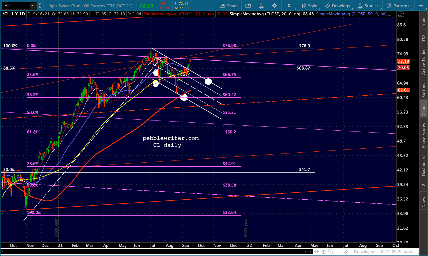Open the list menu icon at toolbar end
Viewport: 428px width, 256px height.
(x=421, y=6)
